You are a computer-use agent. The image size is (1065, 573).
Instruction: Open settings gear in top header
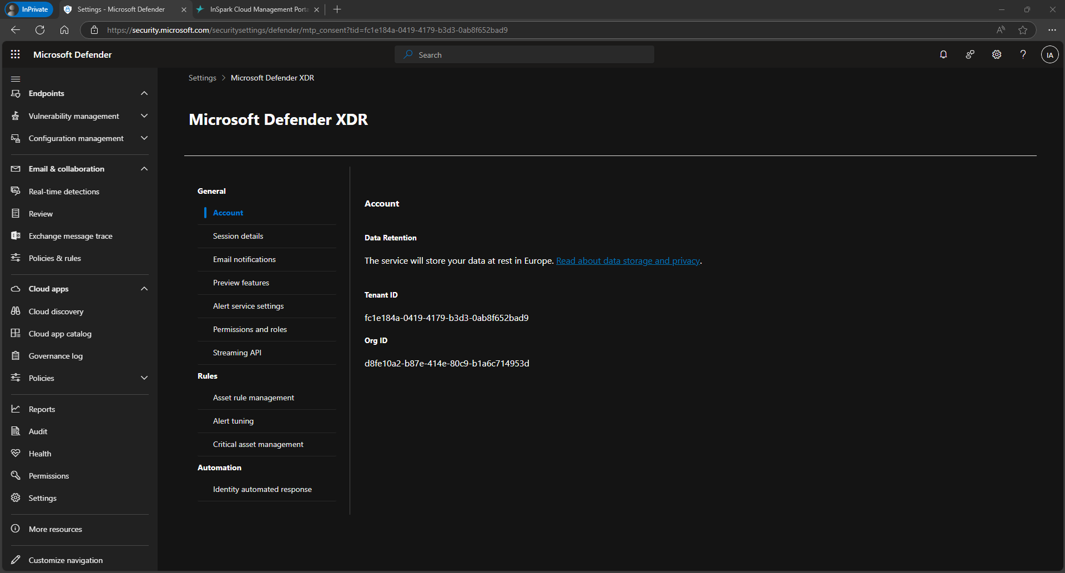pos(997,54)
